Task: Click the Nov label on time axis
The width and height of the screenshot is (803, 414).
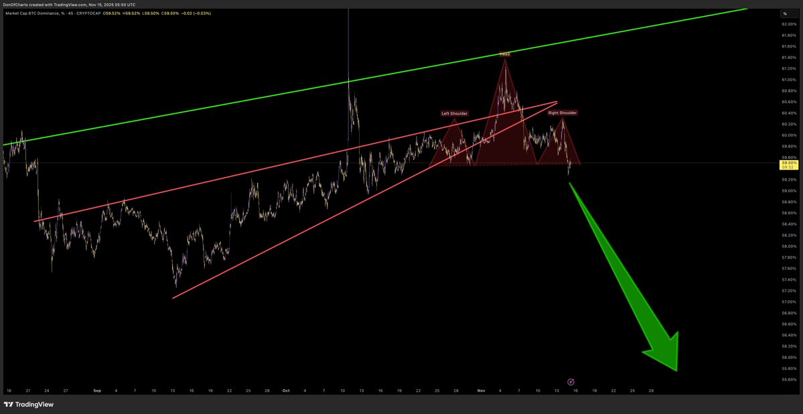Action: coord(481,391)
